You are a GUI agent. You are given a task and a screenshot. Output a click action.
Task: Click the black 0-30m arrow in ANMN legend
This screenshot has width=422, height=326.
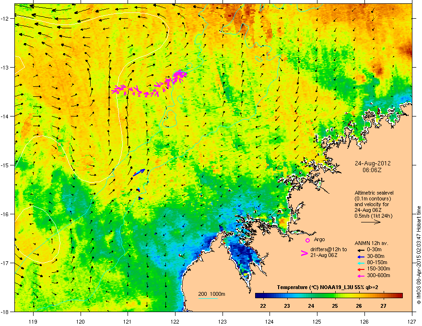coord(361,250)
